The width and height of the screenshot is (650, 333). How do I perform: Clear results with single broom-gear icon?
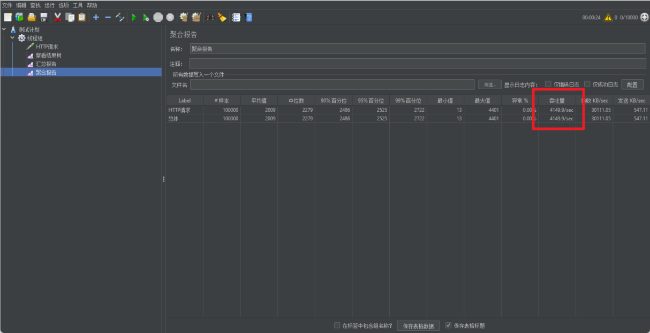point(184,17)
